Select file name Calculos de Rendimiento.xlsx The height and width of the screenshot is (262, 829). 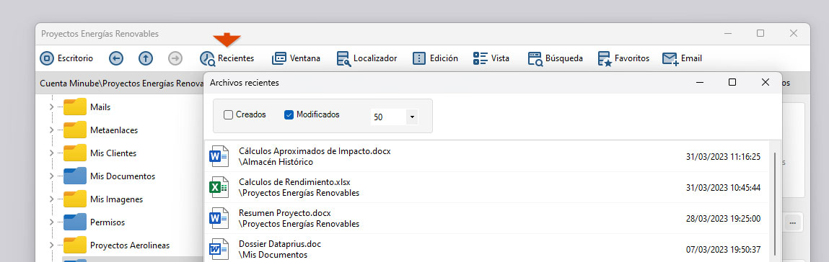click(294, 182)
